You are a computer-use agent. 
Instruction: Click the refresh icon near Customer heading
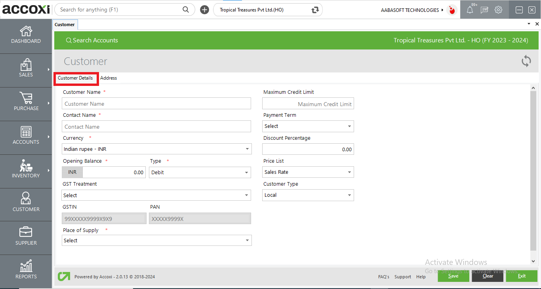pyautogui.click(x=526, y=61)
